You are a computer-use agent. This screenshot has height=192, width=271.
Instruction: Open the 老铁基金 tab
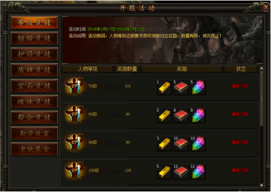pos(34,149)
